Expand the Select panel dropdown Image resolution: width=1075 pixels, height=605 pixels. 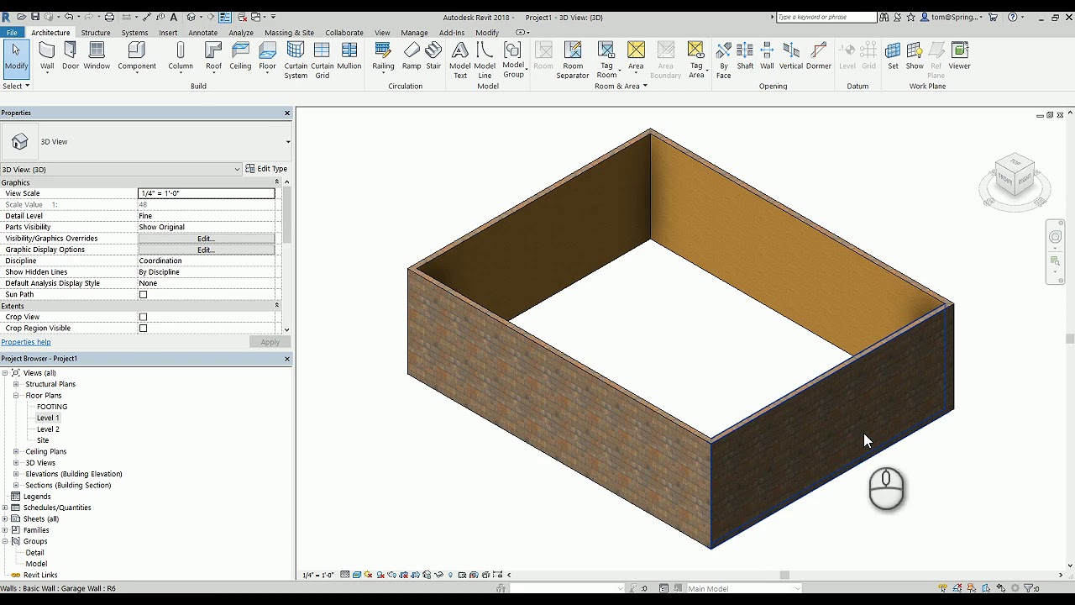(x=16, y=86)
